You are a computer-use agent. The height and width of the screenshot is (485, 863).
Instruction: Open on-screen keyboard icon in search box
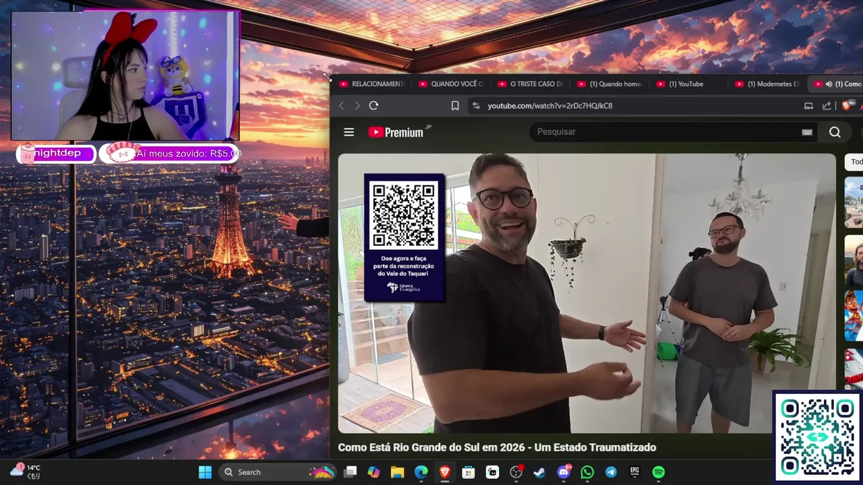[x=806, y=133]
